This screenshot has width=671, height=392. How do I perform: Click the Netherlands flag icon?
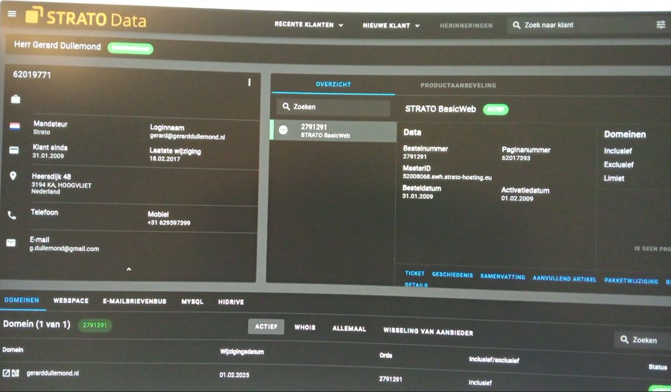(14, 126)
